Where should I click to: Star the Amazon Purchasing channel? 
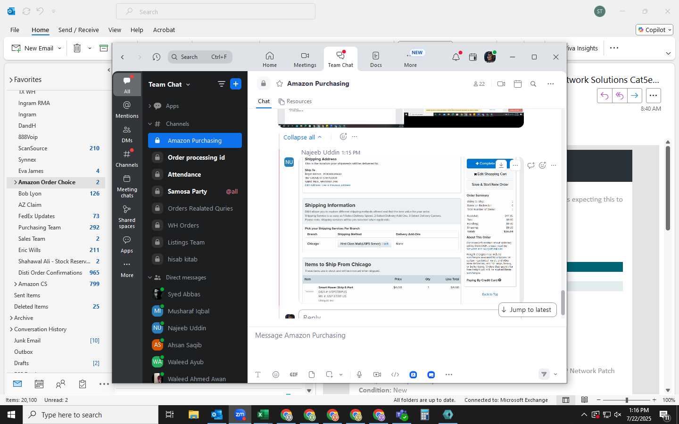[x=279, y=83]
